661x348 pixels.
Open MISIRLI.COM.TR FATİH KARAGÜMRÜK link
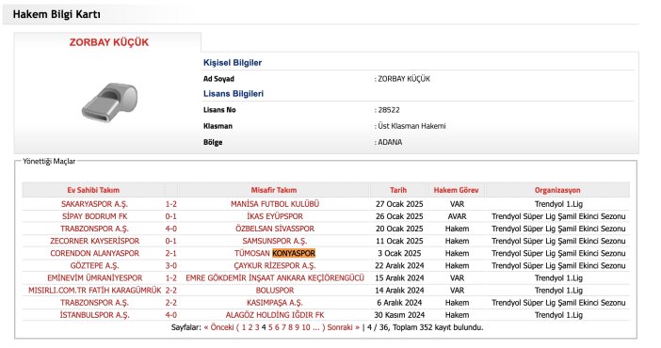tap(94, 291)
